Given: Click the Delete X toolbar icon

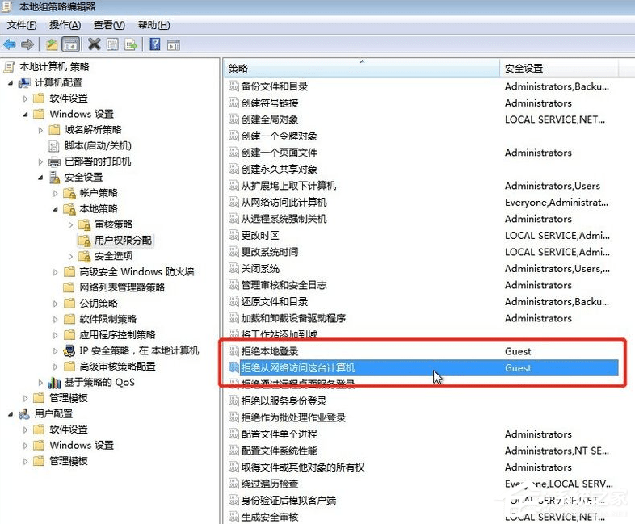Looking at the screenshot, I should coord(94,44).
